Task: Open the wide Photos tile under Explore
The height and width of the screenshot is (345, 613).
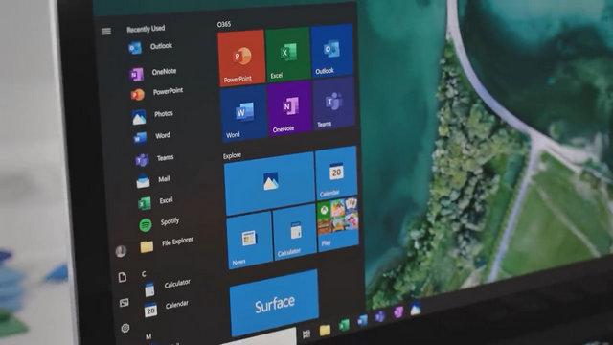Action: [x=269, y=183]
